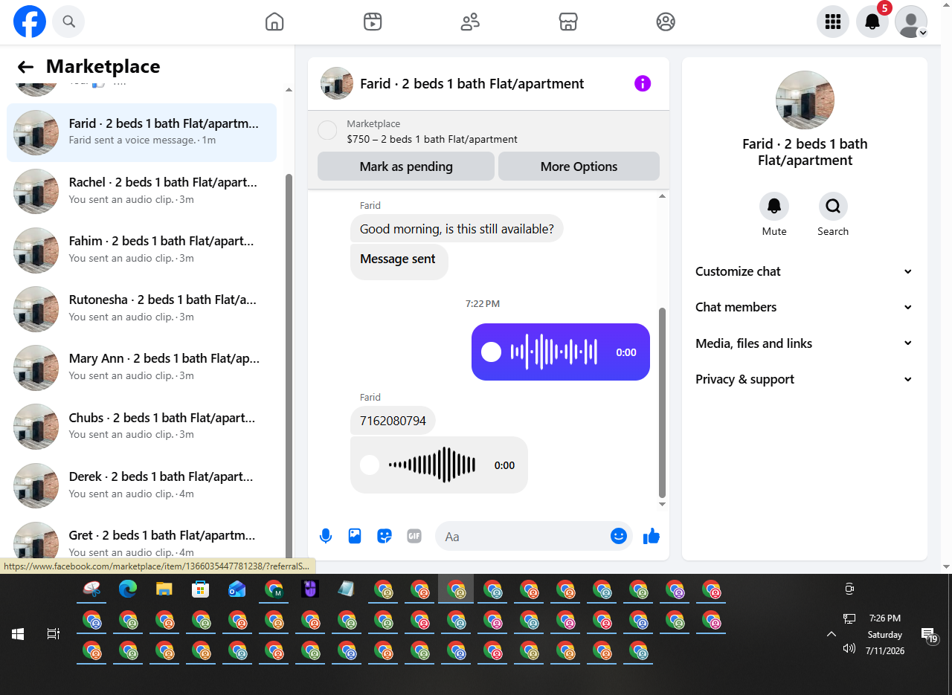Click the Mark as pending button

[x=406, y=167]
